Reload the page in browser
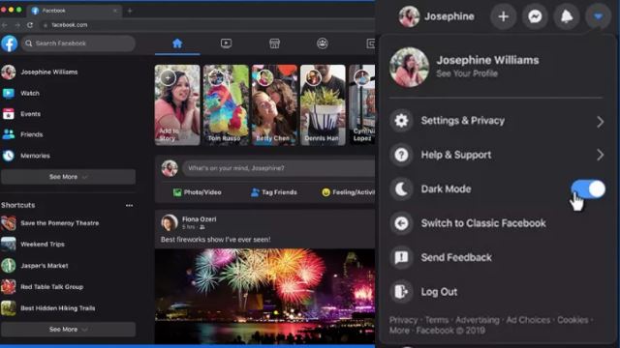Image resolution: width=620 pixels, height=348 pixels. coord(30,25)
